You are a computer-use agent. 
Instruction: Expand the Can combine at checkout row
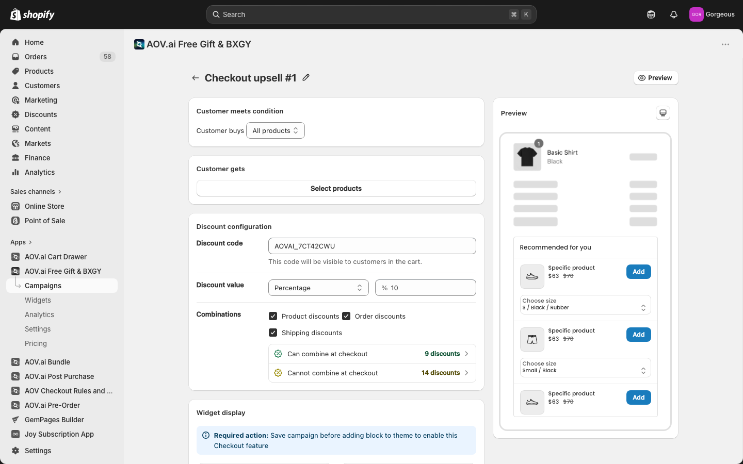click(x=372, y=354)
